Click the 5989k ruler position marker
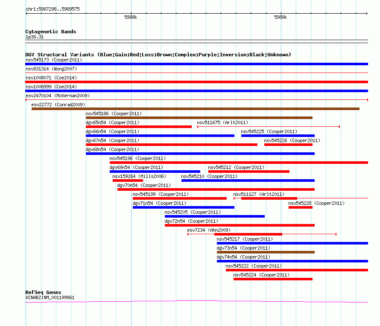 tap(281, 17)
